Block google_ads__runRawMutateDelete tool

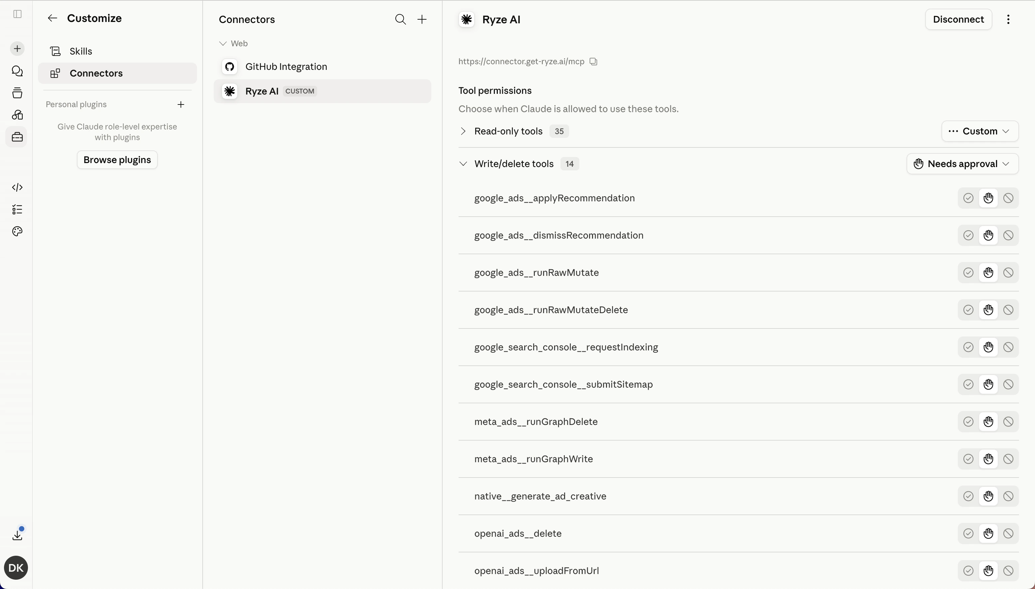[1008, 310]
